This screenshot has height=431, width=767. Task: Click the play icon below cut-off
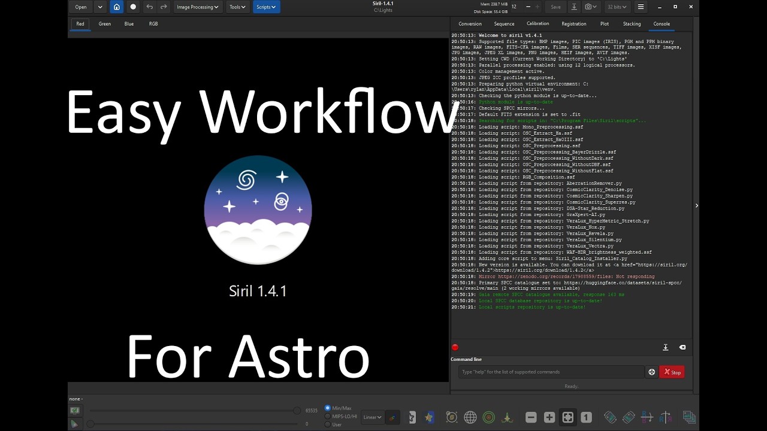[74, 424]
